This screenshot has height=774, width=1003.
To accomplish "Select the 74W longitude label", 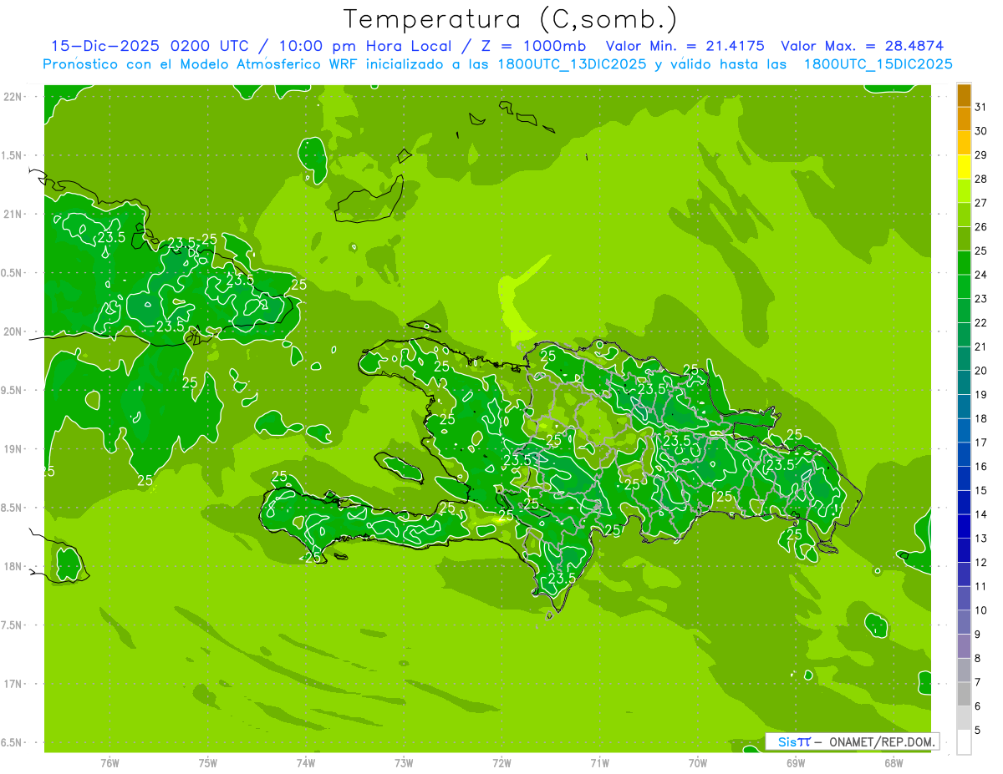I will pos(306,762).
